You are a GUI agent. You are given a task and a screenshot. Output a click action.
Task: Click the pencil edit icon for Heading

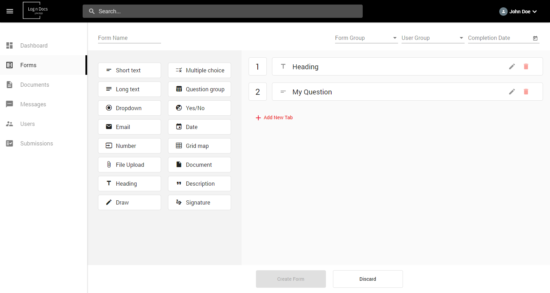[x=512, y=66]
